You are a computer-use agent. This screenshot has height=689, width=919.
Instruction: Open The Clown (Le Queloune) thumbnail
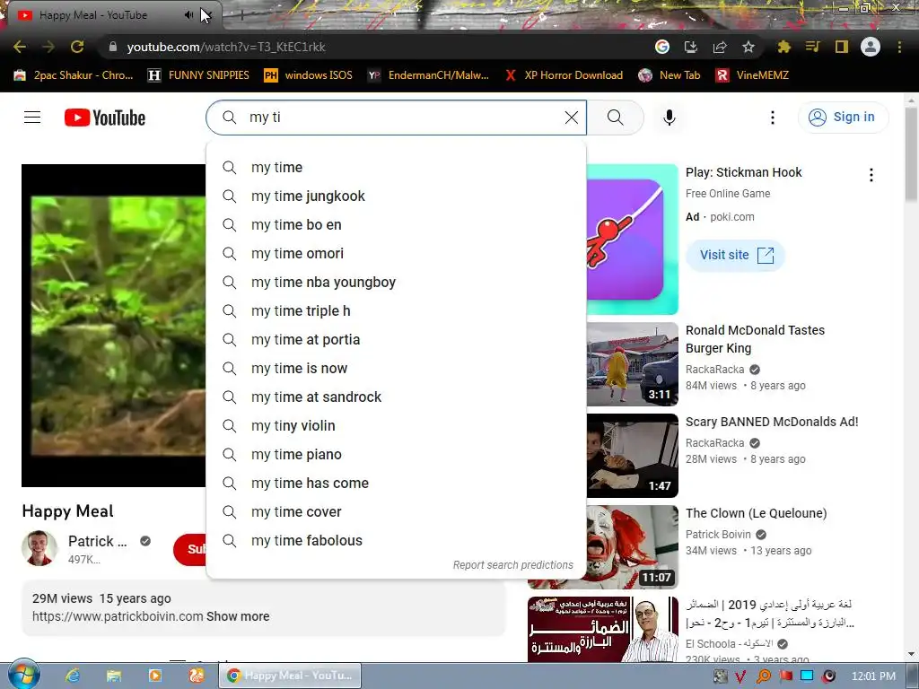click(x=633, y=546)
